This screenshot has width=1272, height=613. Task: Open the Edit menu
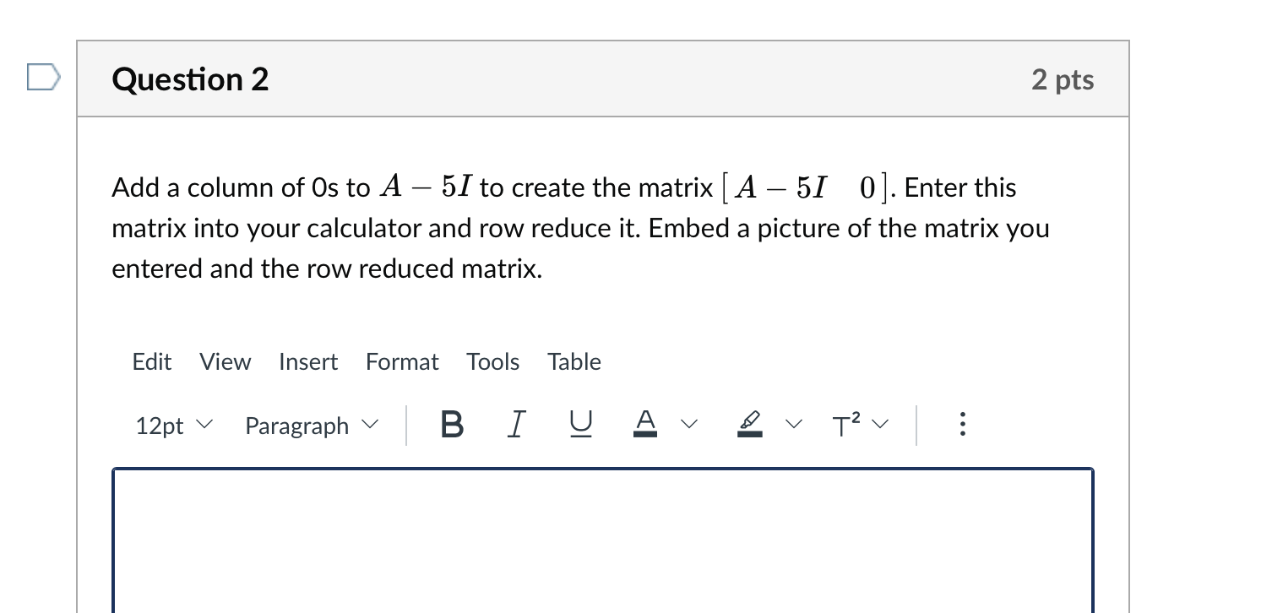pyautogui.click(x=151, y=361)
